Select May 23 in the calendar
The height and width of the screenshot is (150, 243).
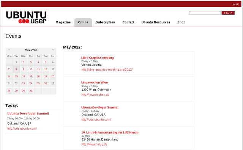pos(24,84)
